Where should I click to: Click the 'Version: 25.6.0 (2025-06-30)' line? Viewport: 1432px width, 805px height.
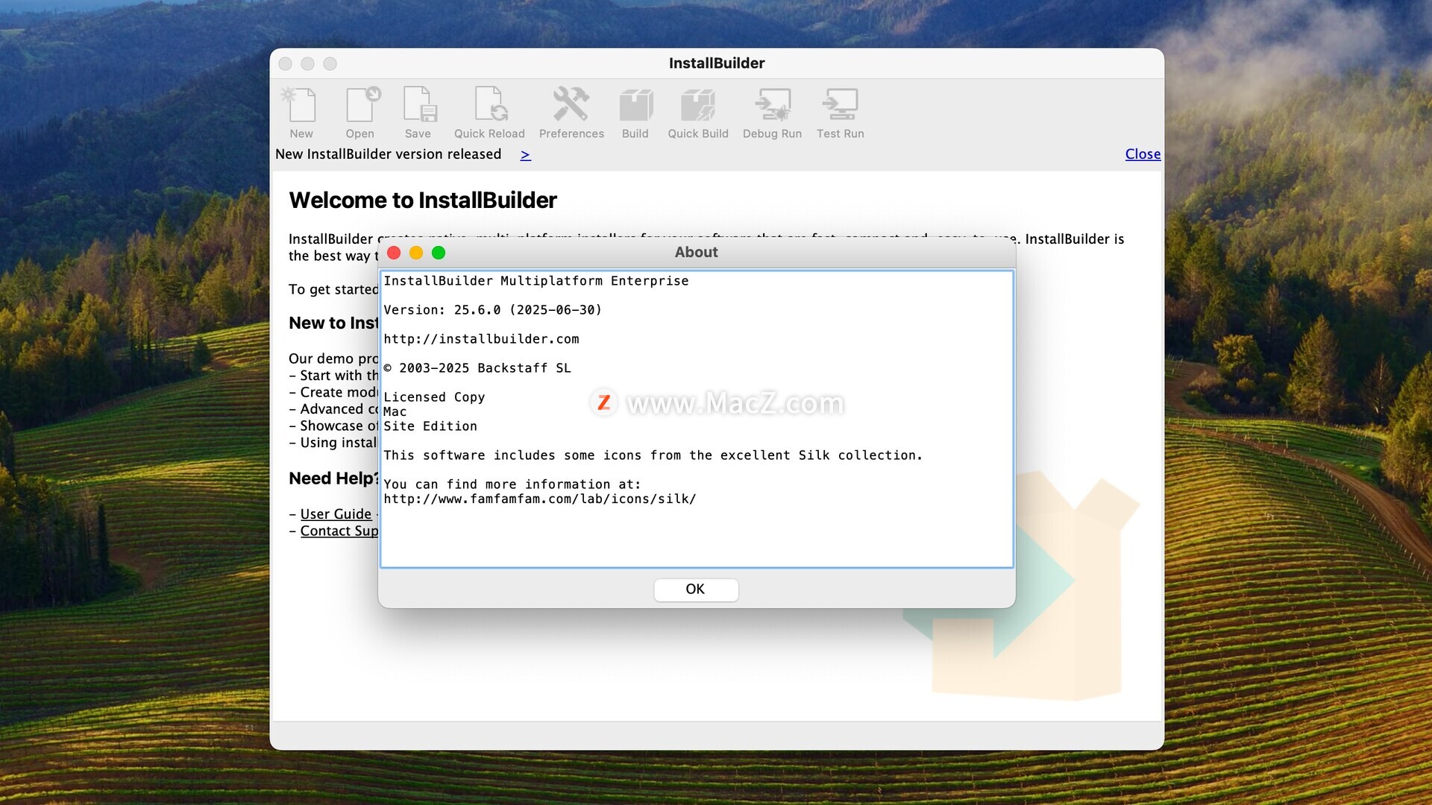pos(492,310)
